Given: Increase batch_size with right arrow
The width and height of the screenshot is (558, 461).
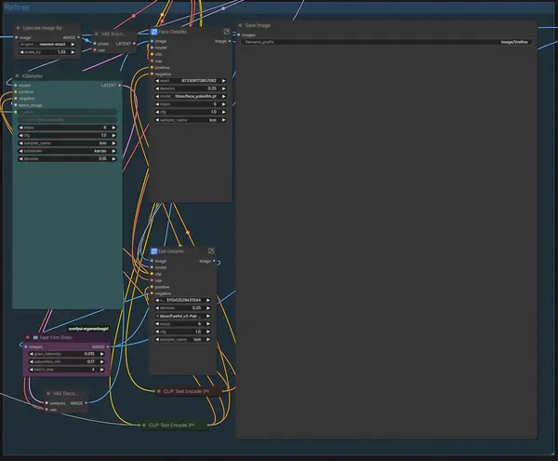Looking at the screenshot, I should pyautogui.click(x=102, y=370).
